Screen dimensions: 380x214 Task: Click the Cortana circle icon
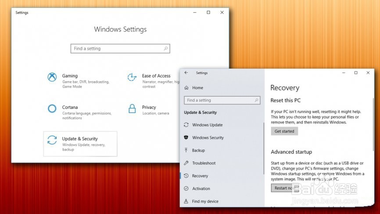tap(52, 109)
